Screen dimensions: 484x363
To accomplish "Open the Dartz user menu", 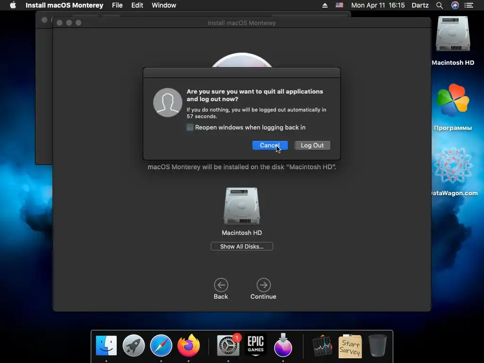I will [x=420, y=5].
